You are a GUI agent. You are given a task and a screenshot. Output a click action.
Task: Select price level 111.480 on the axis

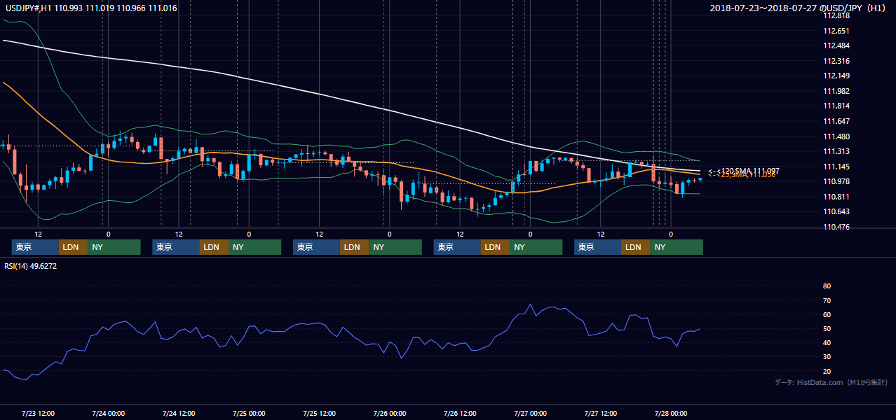click(836, 136)
